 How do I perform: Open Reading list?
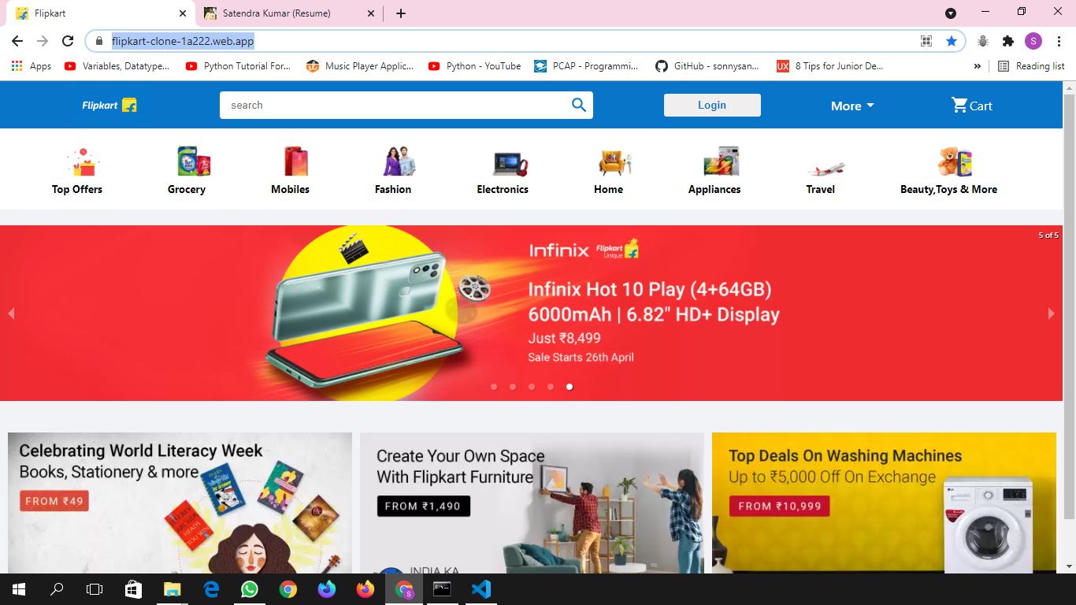click(1031, 66)
